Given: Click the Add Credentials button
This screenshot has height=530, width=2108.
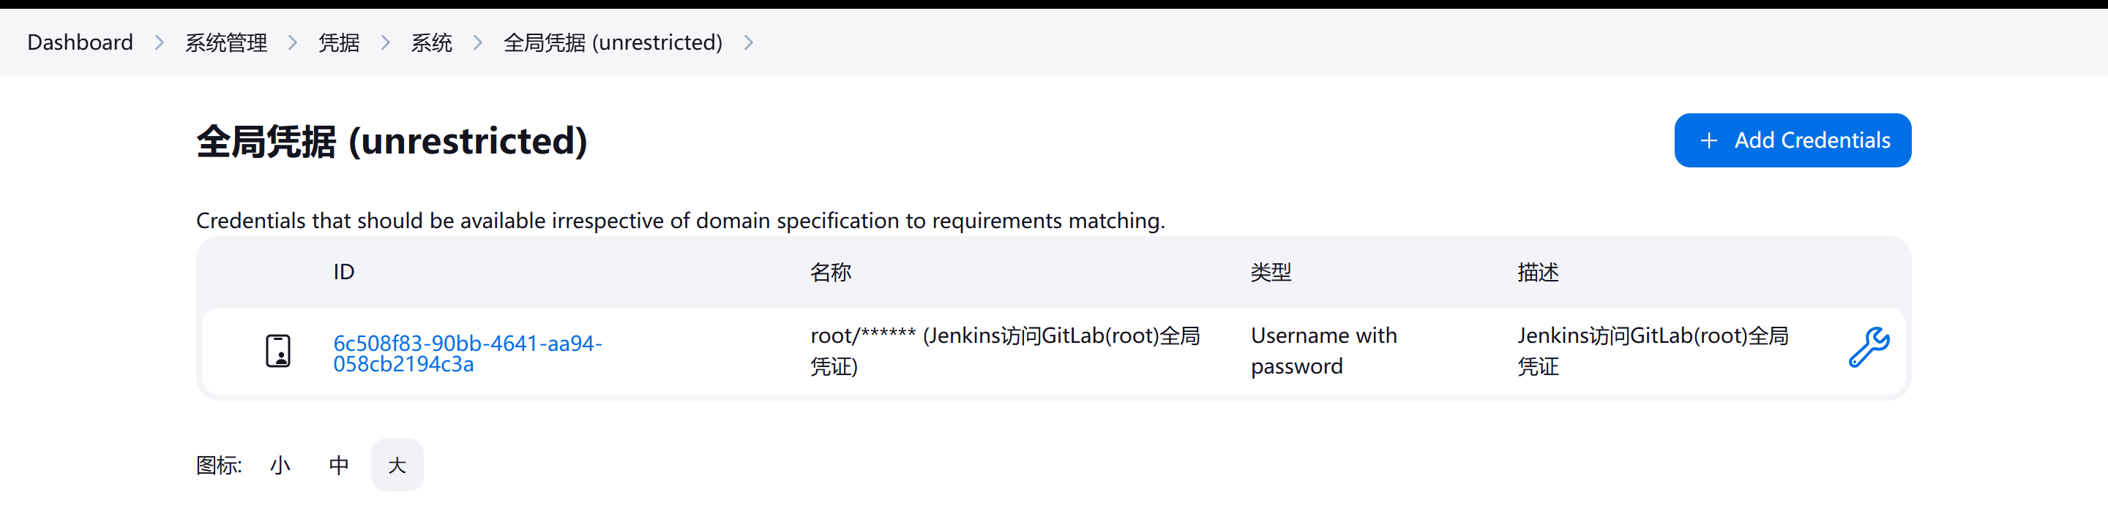Looking at the screenshot, I should pyautogui.click(x=1792, y=140).
